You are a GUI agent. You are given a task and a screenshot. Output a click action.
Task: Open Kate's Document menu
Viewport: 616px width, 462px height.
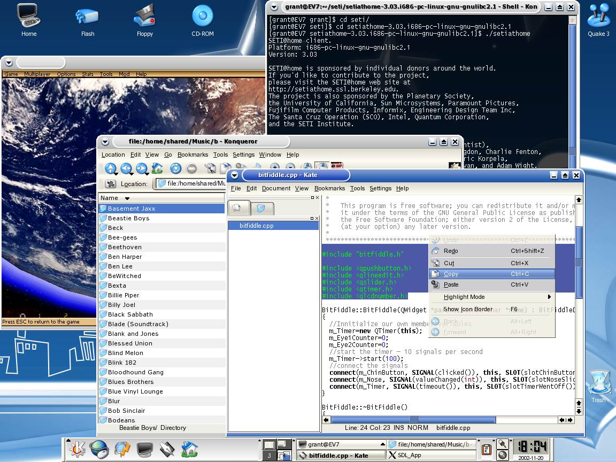(x=276, y=189)
